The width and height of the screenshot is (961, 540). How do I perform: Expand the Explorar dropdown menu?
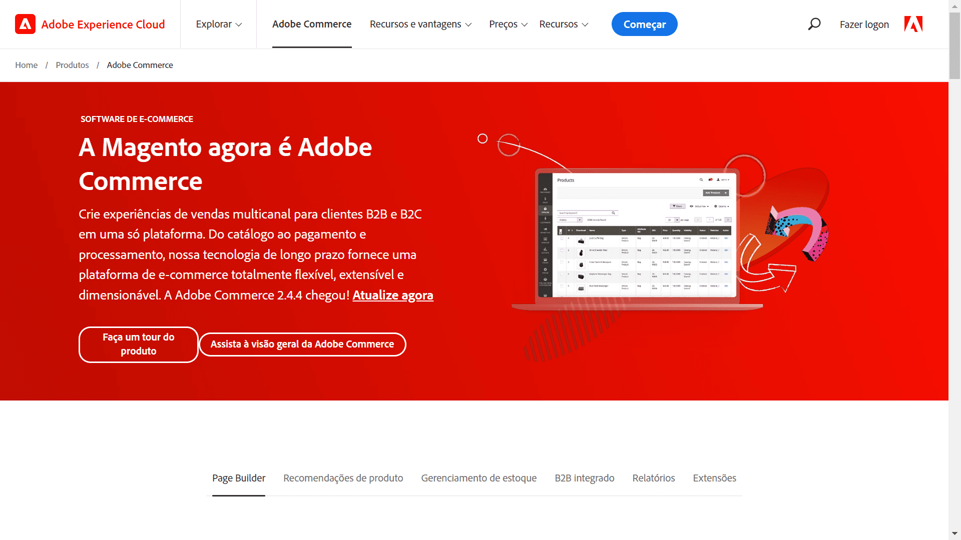point(219,24)
